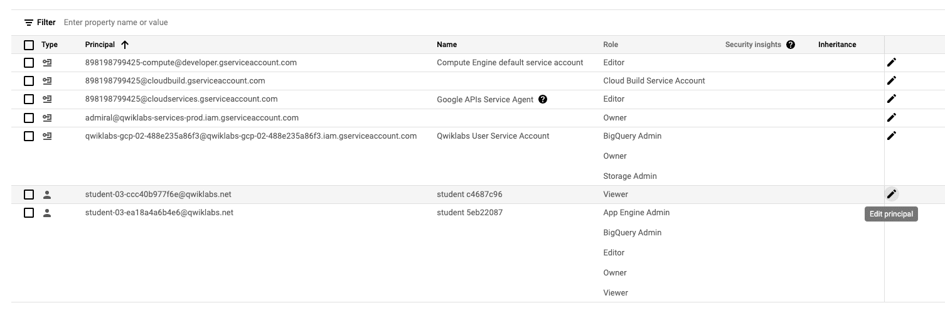This screenshot has width=945, height=310.
Task: Select the admiral service account row checkbox
Action: (x=29, y=118)
